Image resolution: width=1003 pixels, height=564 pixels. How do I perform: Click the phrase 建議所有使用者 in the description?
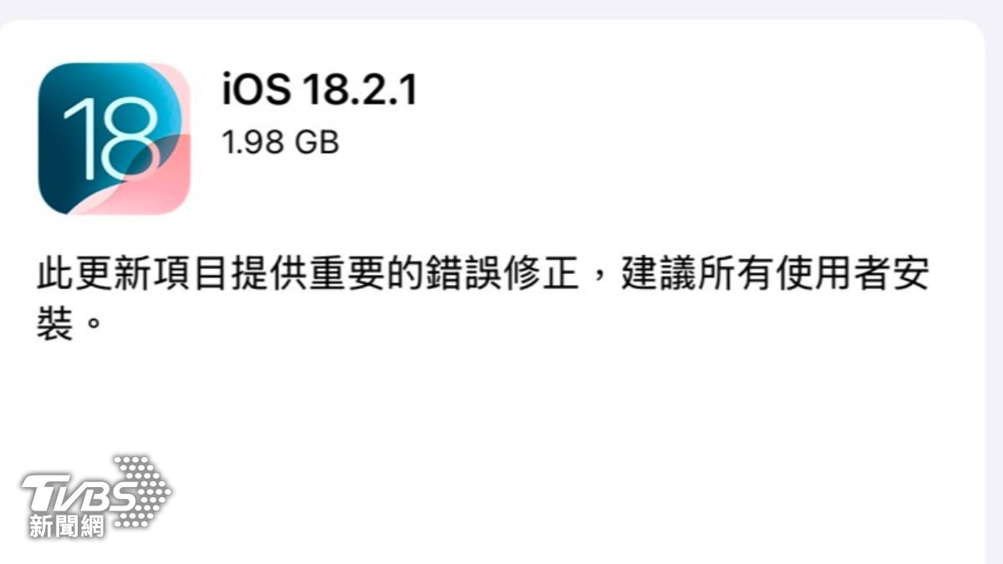pos(738,275)
